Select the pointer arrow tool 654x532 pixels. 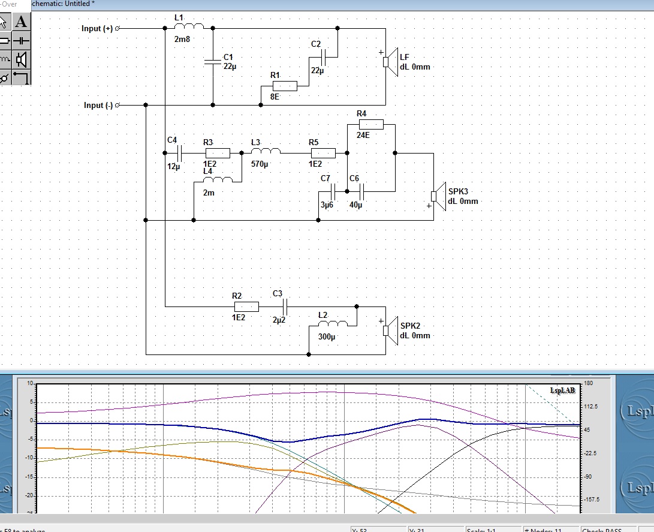[5, 21]
